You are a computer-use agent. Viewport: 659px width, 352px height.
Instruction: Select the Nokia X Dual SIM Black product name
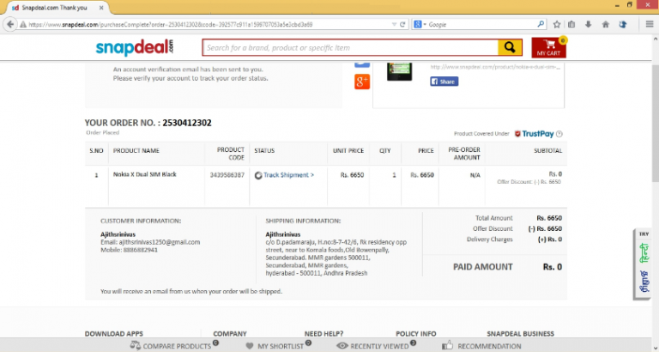click(x=144, y=174)
